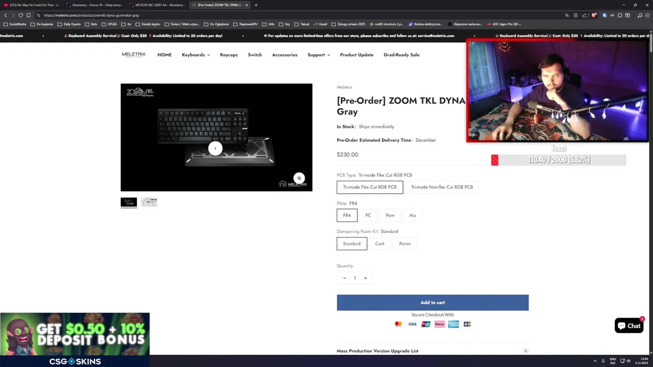Viewport: 653px width, 367px height.
Task: Open the Keycaps nav item
Action: [229, 55]
